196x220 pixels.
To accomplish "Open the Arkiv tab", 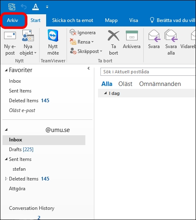I will [13, 20].
